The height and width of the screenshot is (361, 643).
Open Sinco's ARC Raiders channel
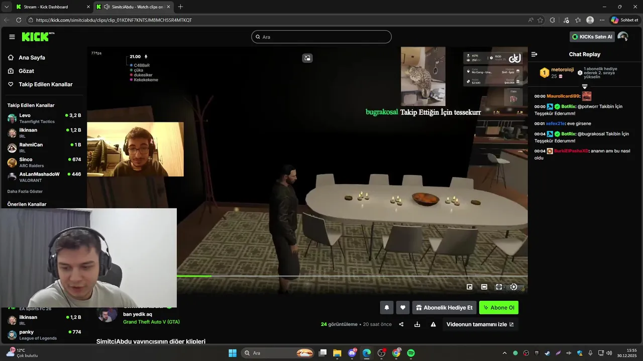tap(44, 162)
